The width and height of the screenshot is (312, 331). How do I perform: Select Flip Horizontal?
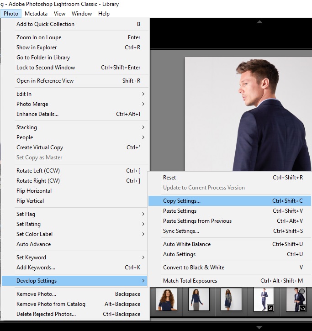pyautogui.click(x=75, y=191)
